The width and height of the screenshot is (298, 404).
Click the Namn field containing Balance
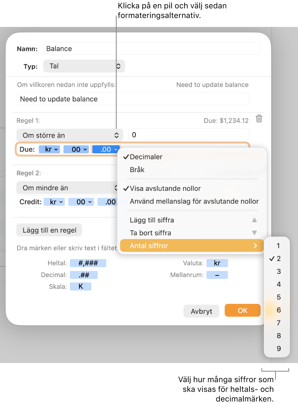tap(151, 49)
